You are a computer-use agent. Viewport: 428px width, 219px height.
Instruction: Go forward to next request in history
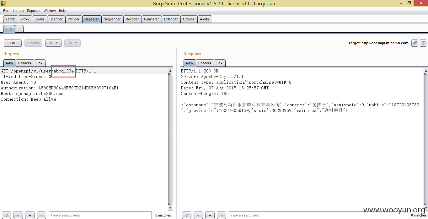tap(70, 43)
